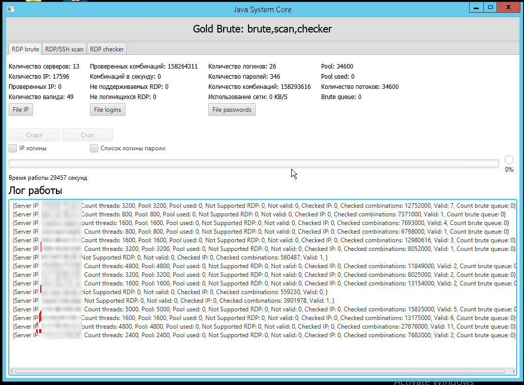Click the Java System Core window icon
524x385 pixels.
pyautogui.click(x=11, y=9)
